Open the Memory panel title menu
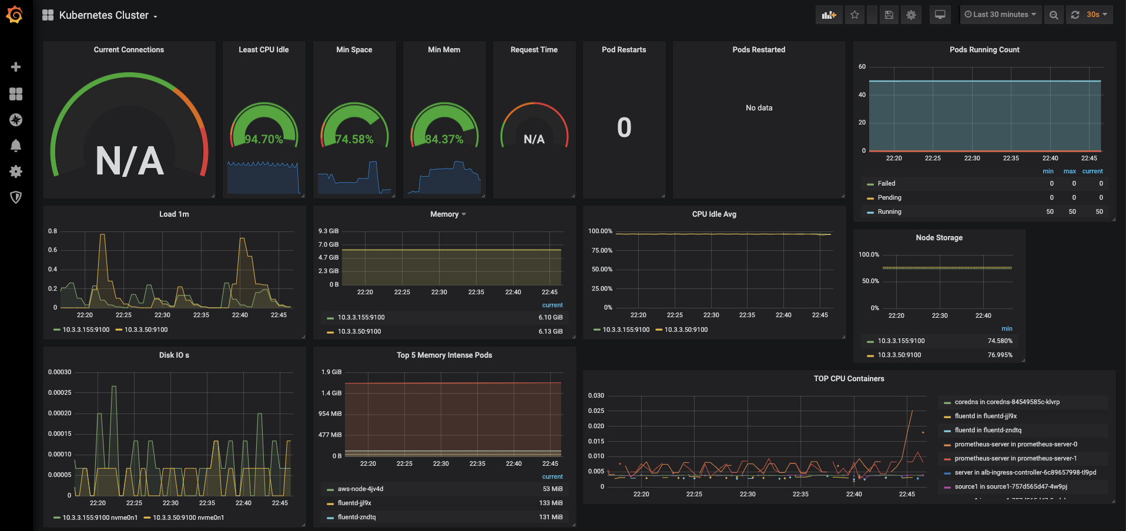 click(444, 214)
